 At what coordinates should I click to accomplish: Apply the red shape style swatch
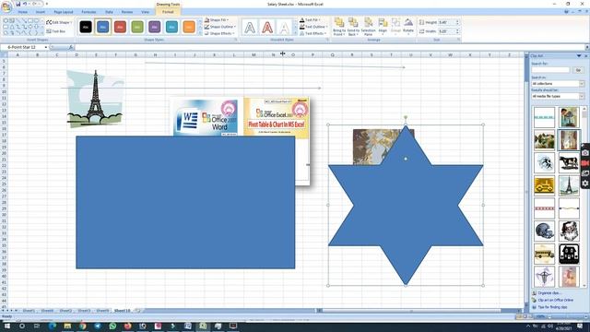tap(120, 27)
